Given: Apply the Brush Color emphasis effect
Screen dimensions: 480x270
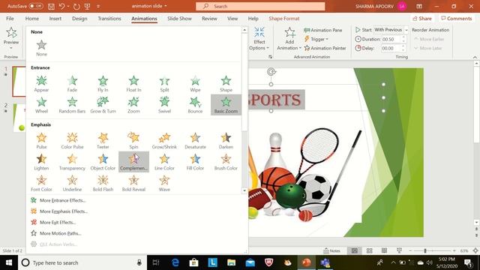Looking at the screenshot, I should (x=226, y=162).
